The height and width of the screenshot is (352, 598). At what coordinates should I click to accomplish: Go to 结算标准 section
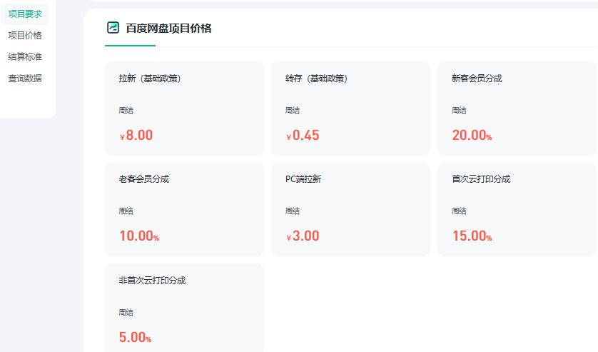click(x=25, y=57)
